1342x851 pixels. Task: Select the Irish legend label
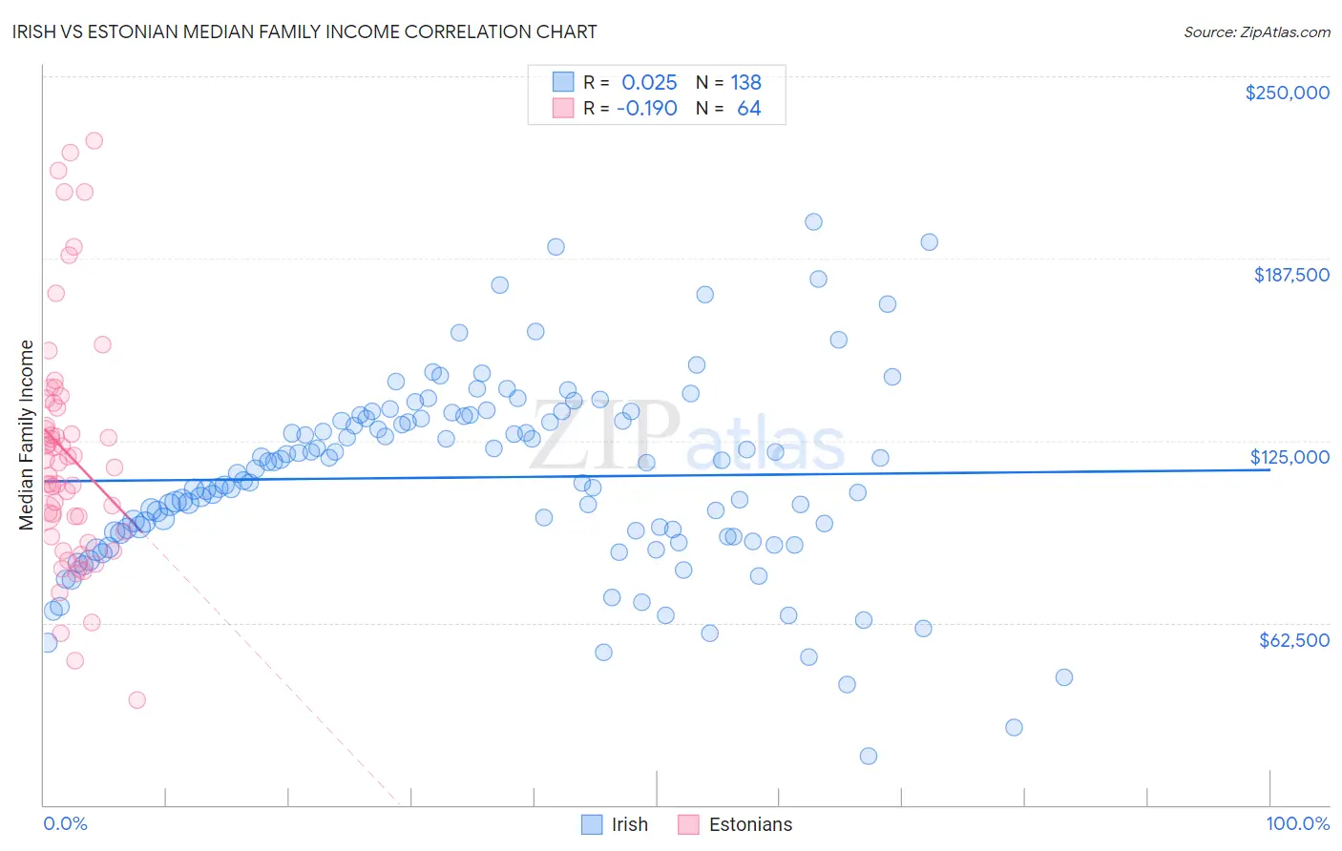tap(630, 824)
